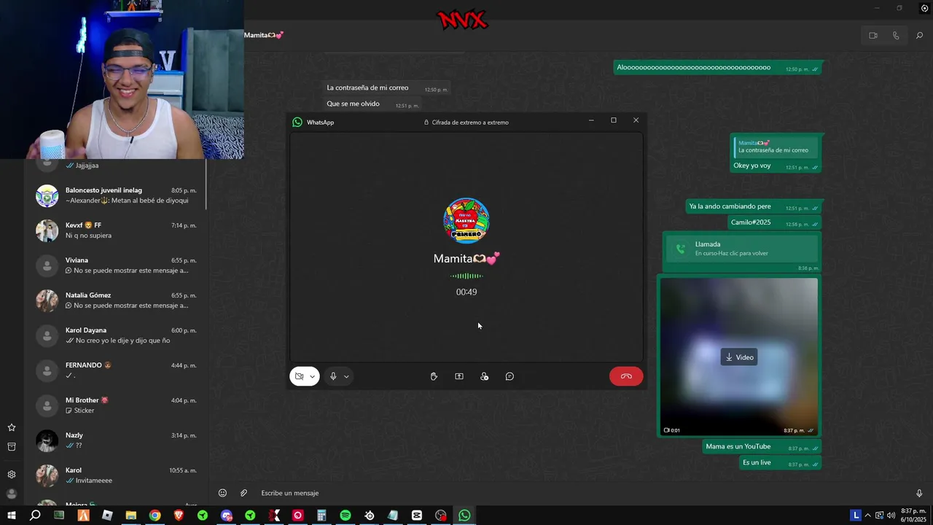Open Windows taskbar search
The height and width of the screenshot is (525, 933).
pyautogui.click(x=35, y=516)
